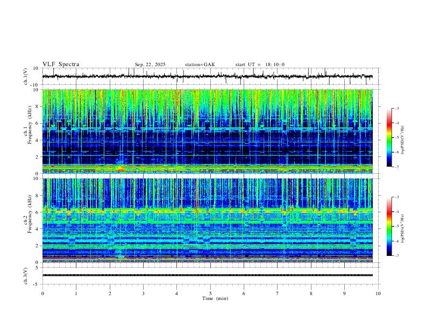Click the ch.1 Frequency (kHz) axis label
Viewport: 426px width, 329px height.
[28, 125]
